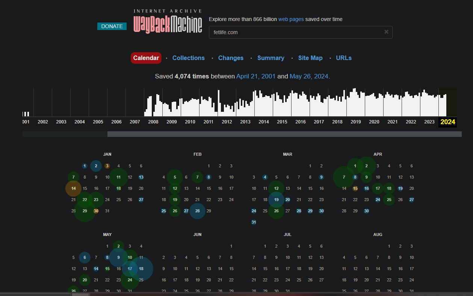Image resolution: width=473 pixels, height=296 pixels.
Task: Open January 30 capture bubble
Action: [x=96, y=211]
